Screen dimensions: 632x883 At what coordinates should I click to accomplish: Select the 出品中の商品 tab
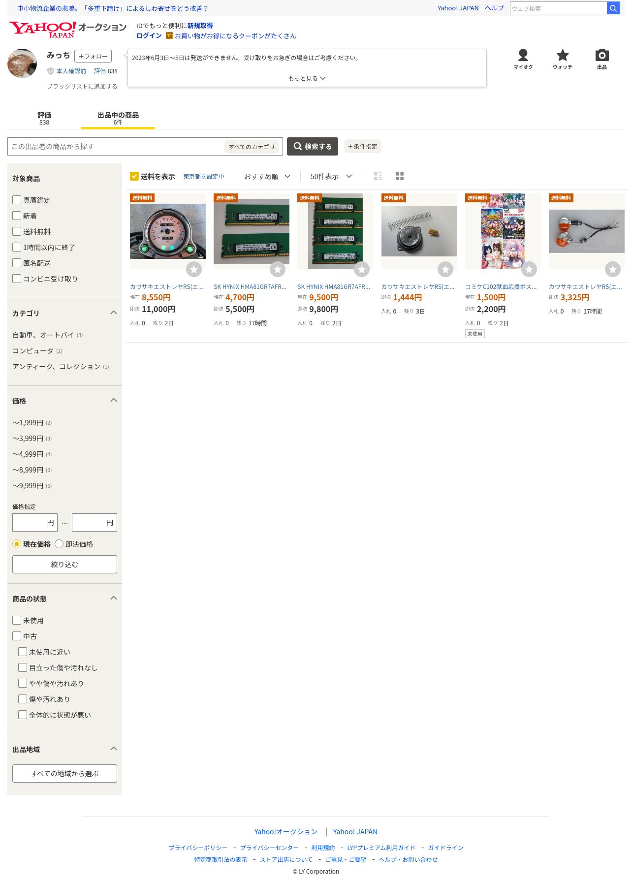[118, 118]
